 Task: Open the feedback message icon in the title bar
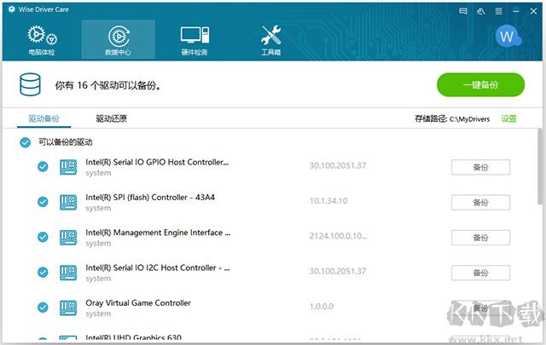463,11
